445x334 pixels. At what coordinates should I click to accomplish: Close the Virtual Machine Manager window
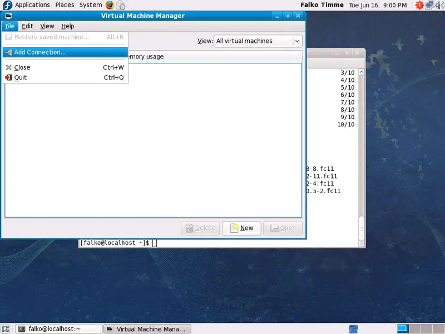pos(298,16)
